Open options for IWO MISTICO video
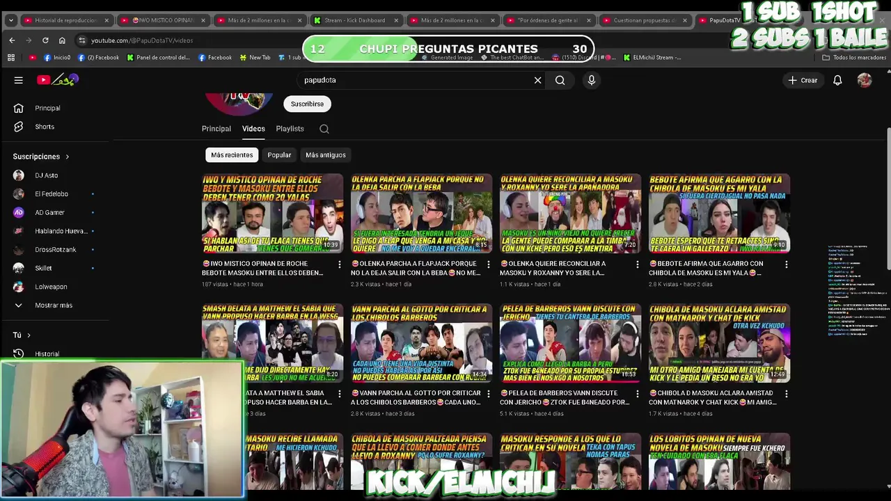Screen dimensions: 891x501 tap(340, 264)
